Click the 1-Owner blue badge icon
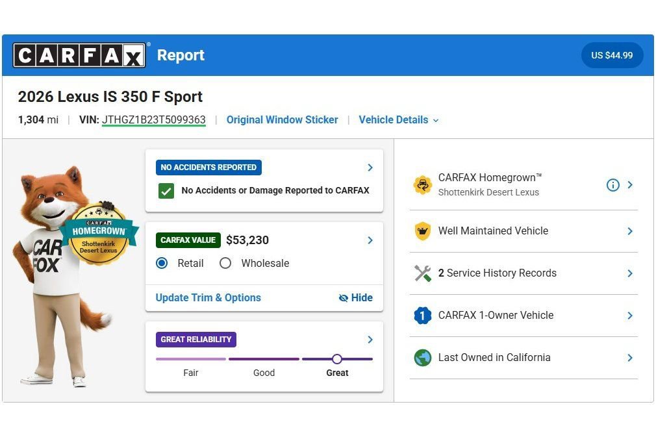 click(x=423, y=316)
